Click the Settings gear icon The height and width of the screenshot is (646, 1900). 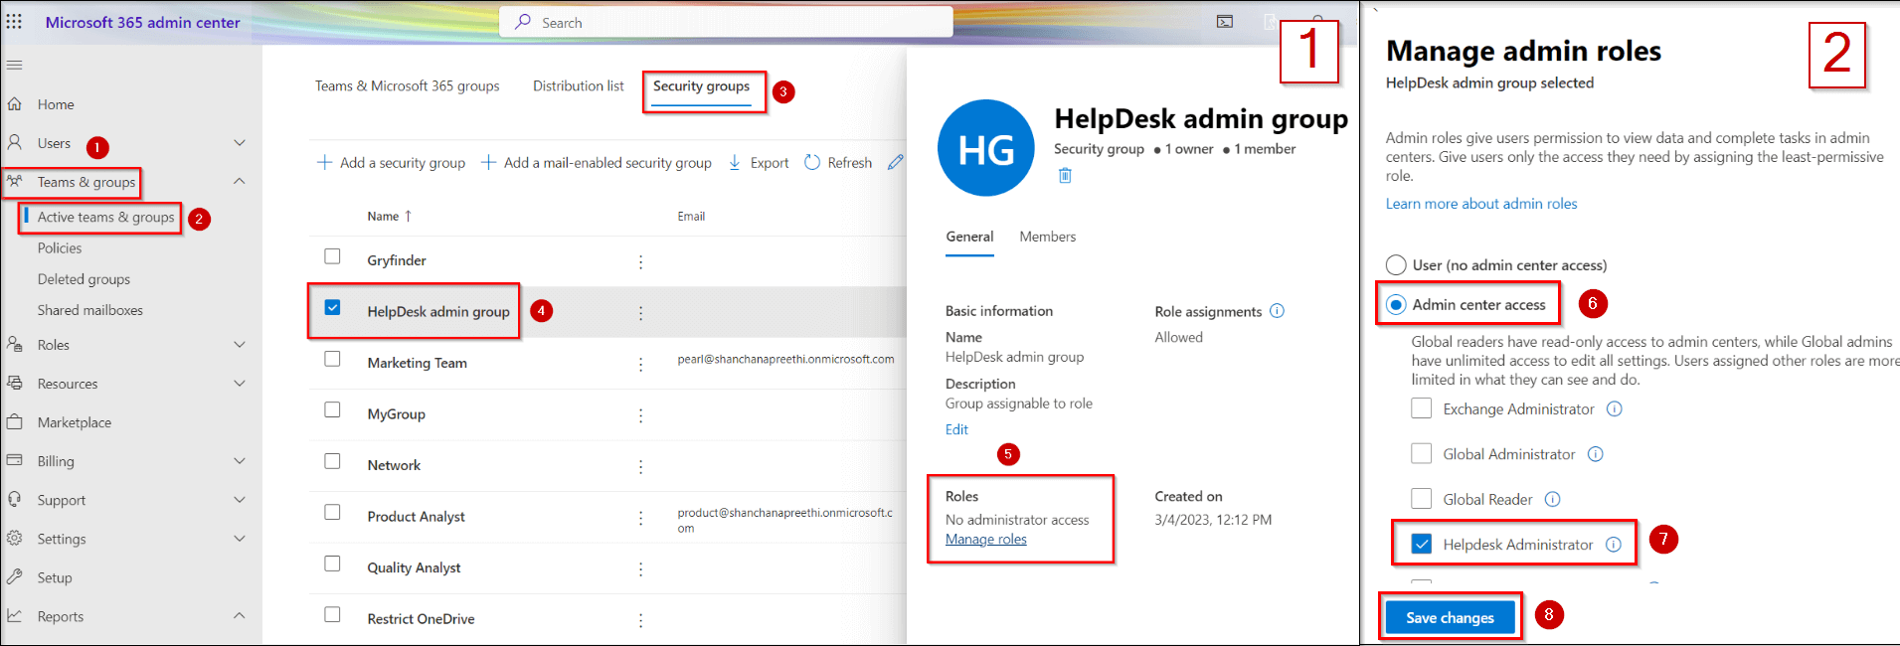[x=14, y=538]
